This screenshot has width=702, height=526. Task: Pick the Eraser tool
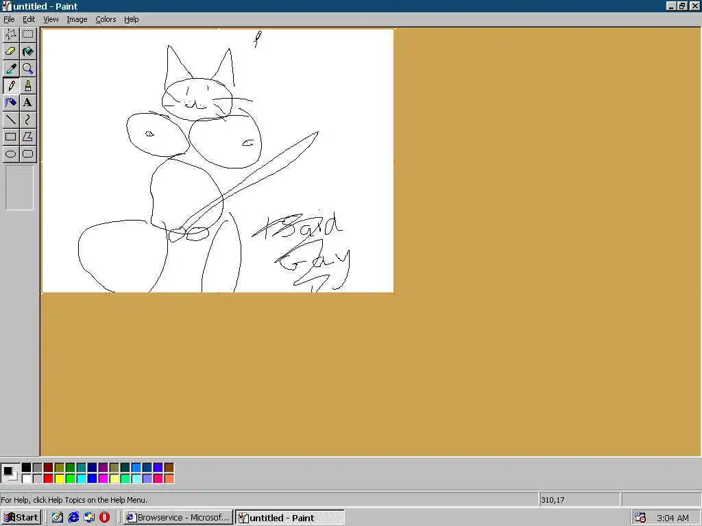tap(11, 51)
